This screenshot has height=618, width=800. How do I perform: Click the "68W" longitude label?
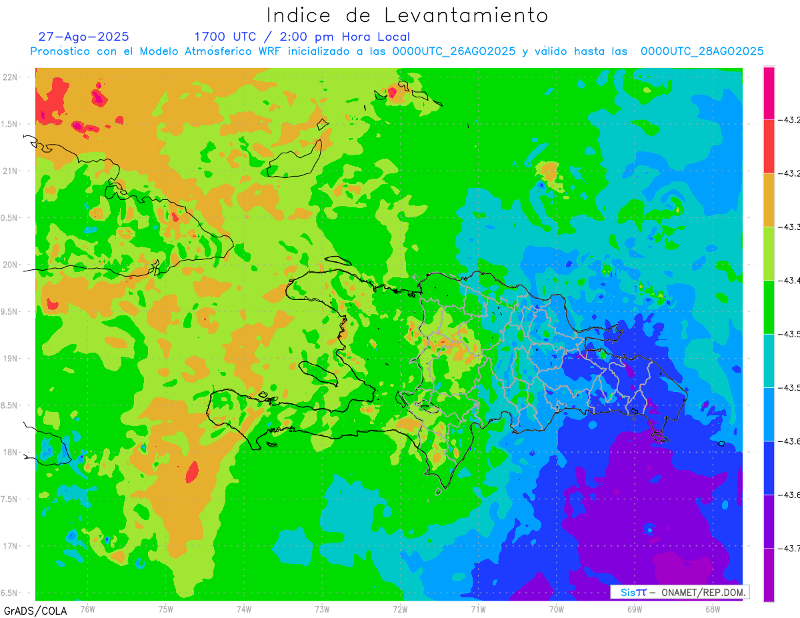point(713,609)
